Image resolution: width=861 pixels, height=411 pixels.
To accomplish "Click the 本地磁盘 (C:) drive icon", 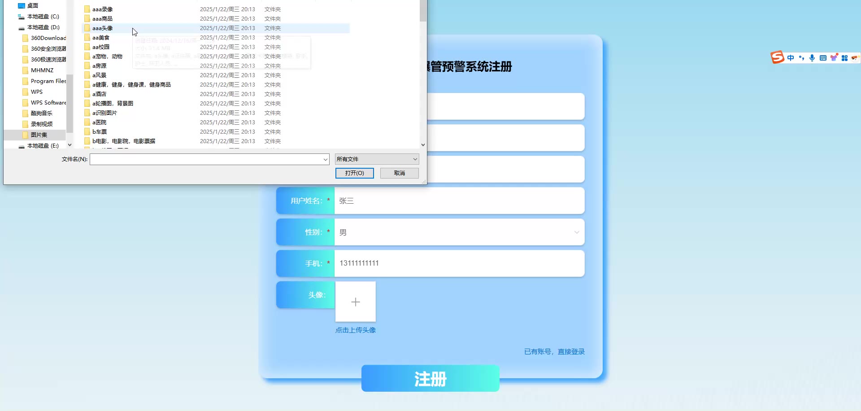I will pyautogui.click(x=21, y=17).
